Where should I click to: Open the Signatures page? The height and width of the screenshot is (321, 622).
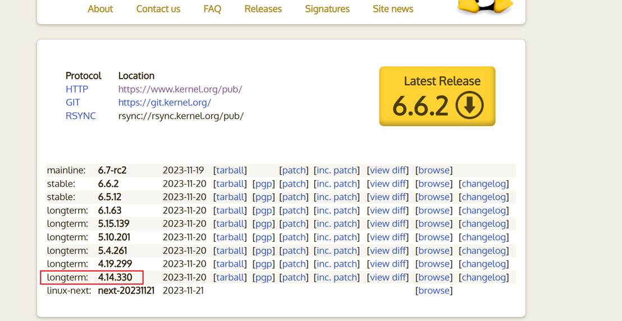pos(327,9)
